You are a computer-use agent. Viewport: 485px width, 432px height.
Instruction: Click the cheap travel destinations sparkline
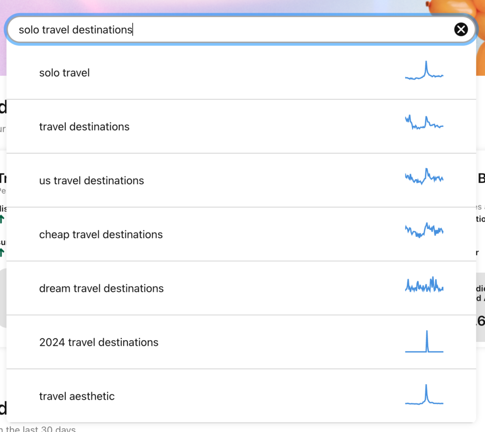(x=424, y=230)
